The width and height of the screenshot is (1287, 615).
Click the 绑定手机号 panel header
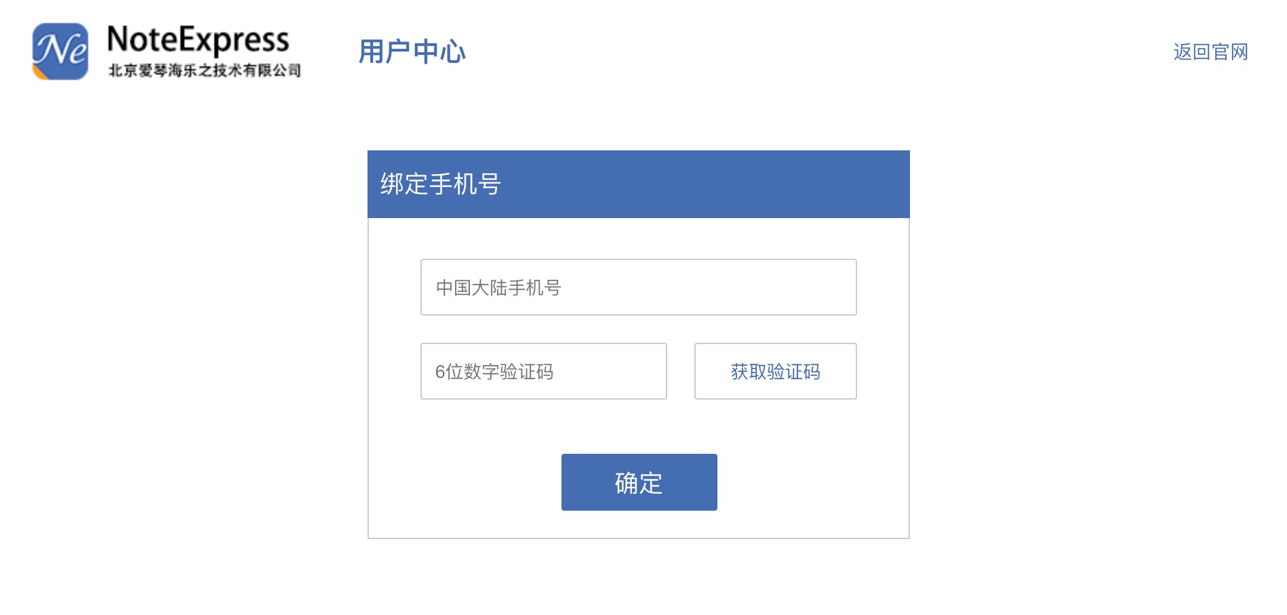tap(638, 184)
